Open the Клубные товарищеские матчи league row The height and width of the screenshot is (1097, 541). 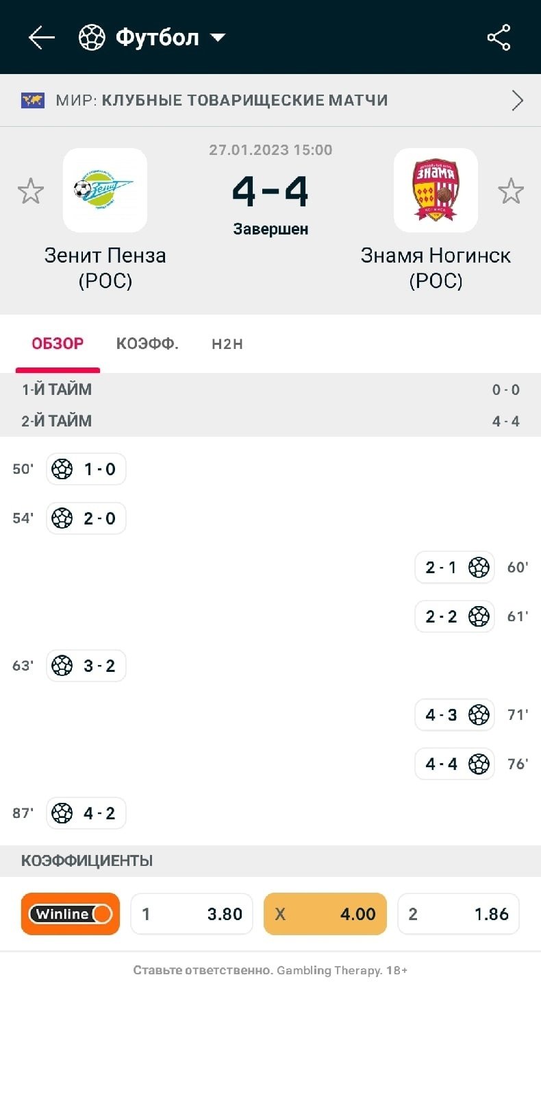[244, 100]
